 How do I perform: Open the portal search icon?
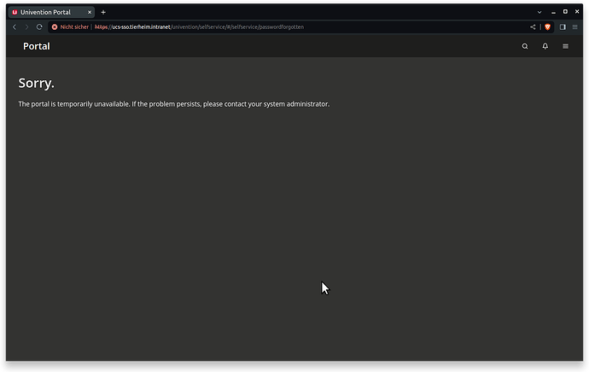[525, 46]
